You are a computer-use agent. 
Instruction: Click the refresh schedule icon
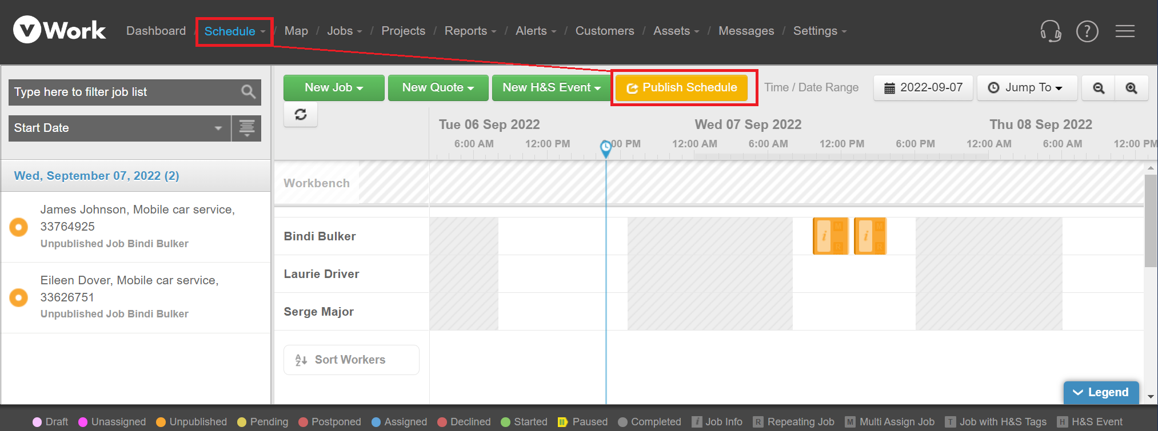click(x=301, y=115)
